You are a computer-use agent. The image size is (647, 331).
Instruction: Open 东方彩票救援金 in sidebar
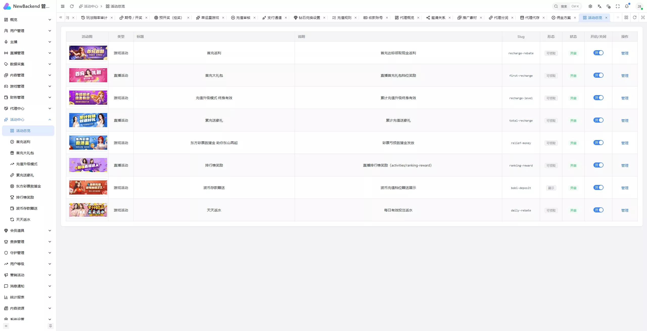pyautogui.click(x=28, y=186)
